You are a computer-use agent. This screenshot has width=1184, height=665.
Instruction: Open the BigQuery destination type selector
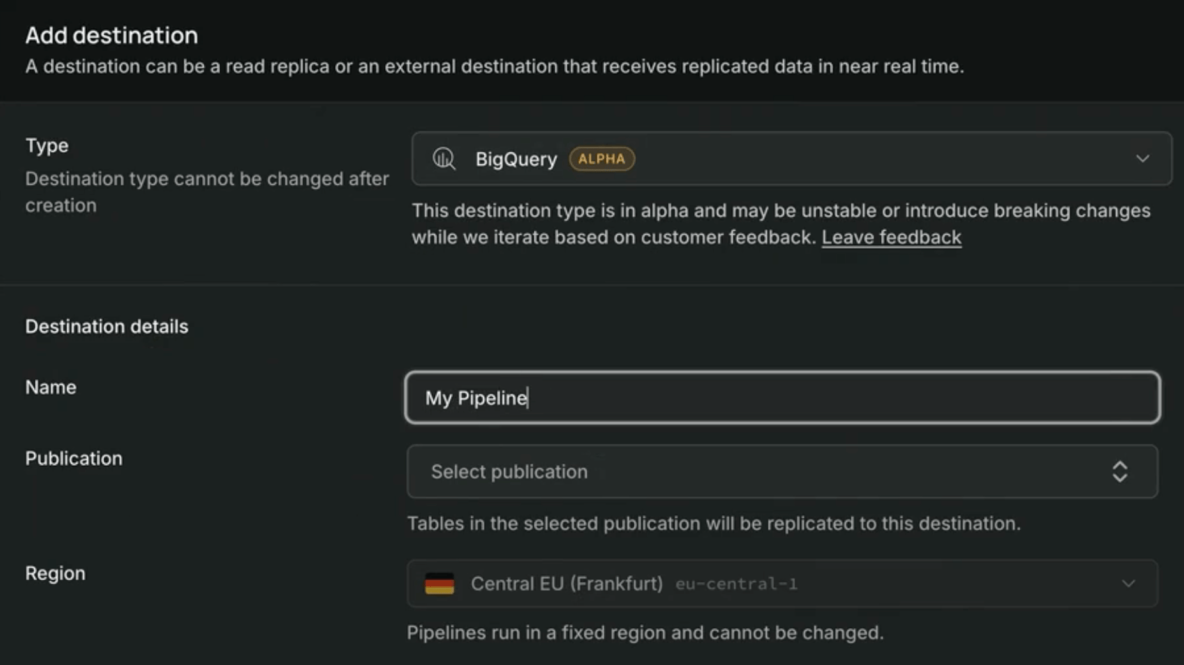792,159
